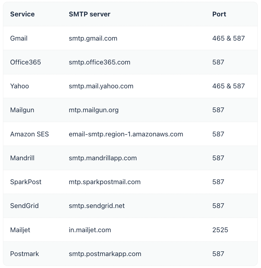The image size is (261, 268).
Task: Click the smtp.mandrillapp.com server address
Action: (x=103, y=158)
